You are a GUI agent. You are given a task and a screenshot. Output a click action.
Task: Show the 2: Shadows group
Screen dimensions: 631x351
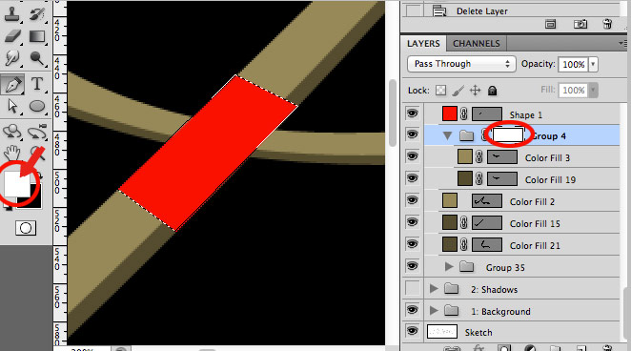(x=413, y=288)
